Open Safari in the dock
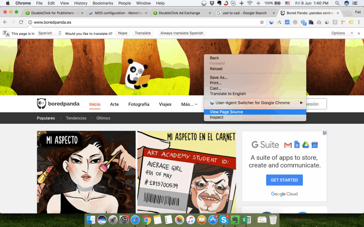Viewport: 364px width, 227px height. click(135, 220)
